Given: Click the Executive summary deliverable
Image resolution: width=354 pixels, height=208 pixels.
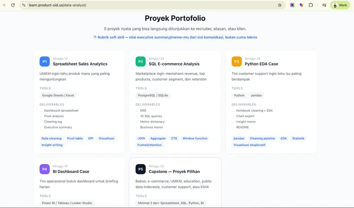Looking at the screenshot, I should tap(58, 127).
